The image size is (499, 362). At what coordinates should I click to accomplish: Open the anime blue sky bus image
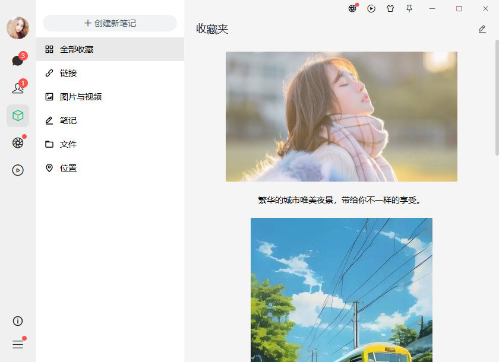coord(342,290)
